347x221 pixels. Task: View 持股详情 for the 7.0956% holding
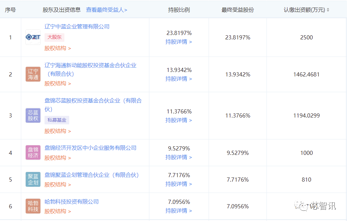[x=179, y=211]
